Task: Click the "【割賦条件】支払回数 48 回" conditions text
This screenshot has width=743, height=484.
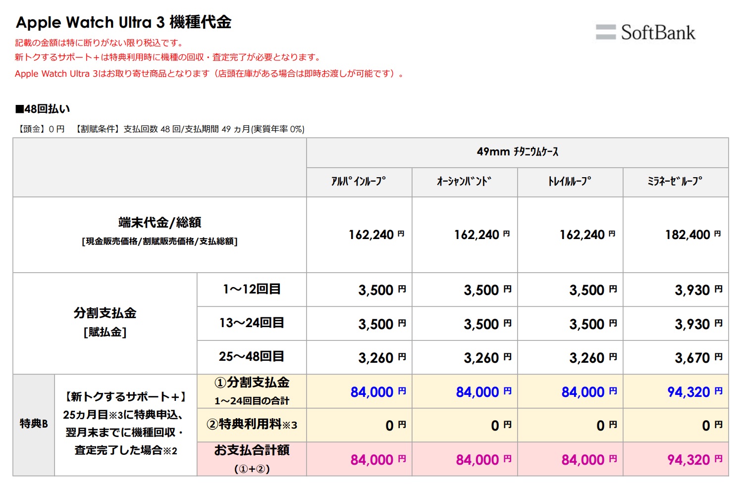Action: point(190,129)
